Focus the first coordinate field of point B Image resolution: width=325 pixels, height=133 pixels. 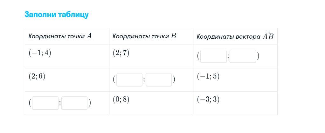pos(129,79)
